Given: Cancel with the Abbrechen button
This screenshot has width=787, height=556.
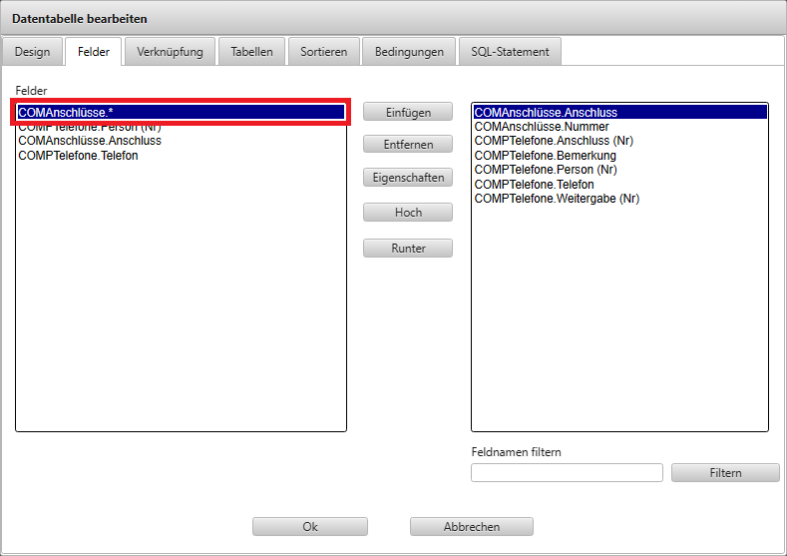Looking at the screenshot, I should coord(471,526).
